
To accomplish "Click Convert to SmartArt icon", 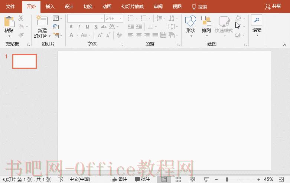I will [172, 35].
